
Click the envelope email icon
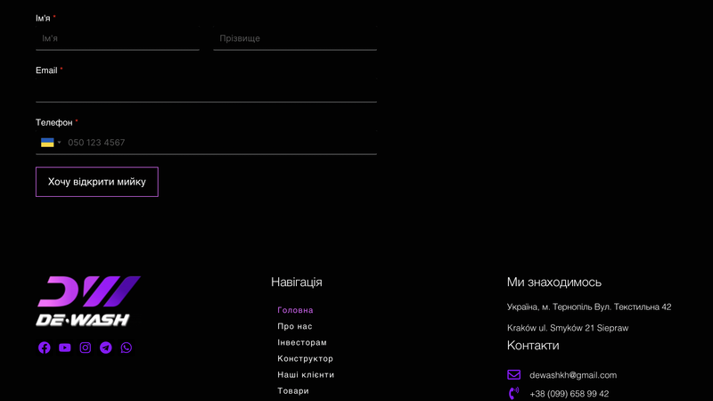pos(513,375)
